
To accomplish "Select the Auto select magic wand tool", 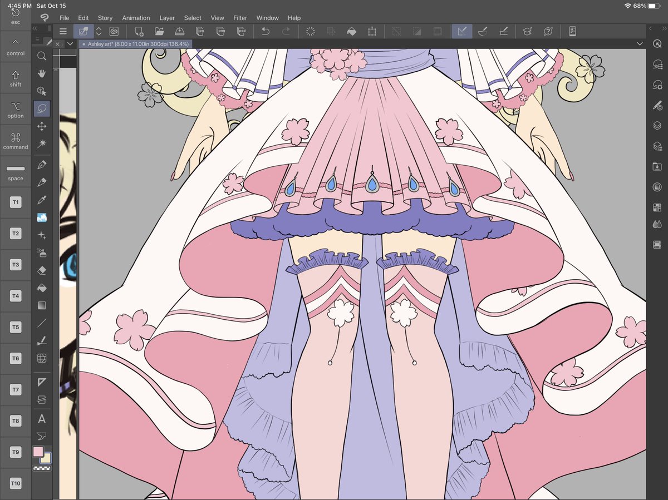I will [42, 143].
